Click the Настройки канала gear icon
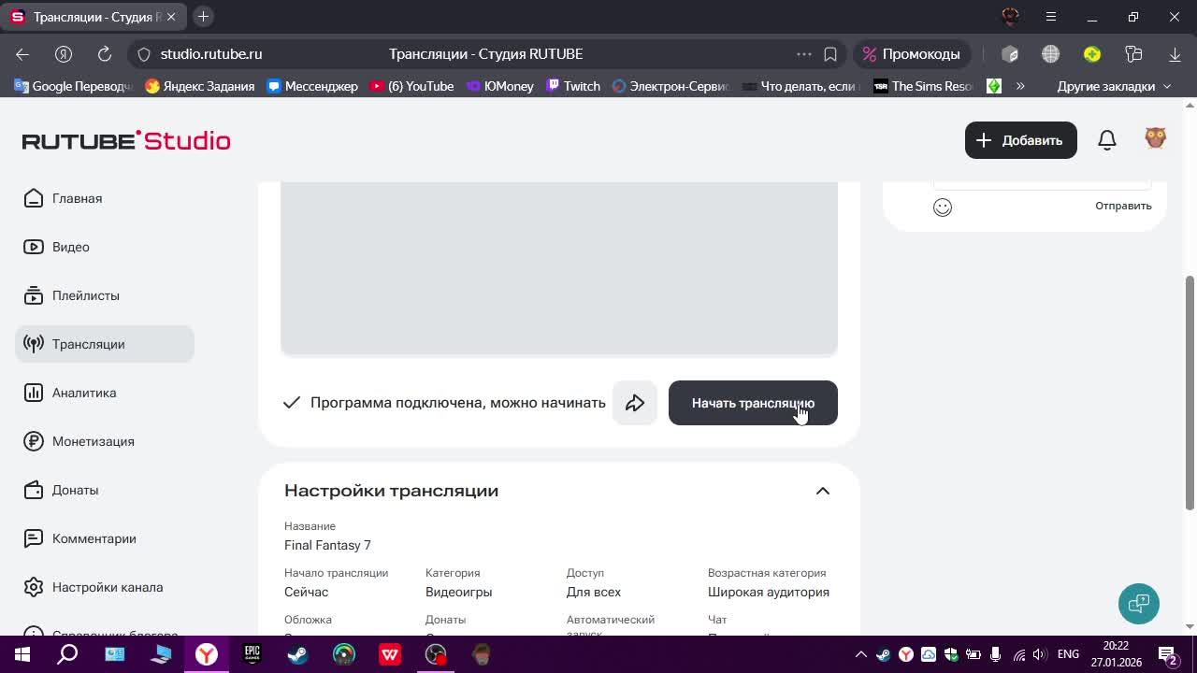The height and width of the screenshot is (673, 1197). [x=34, y=587]
